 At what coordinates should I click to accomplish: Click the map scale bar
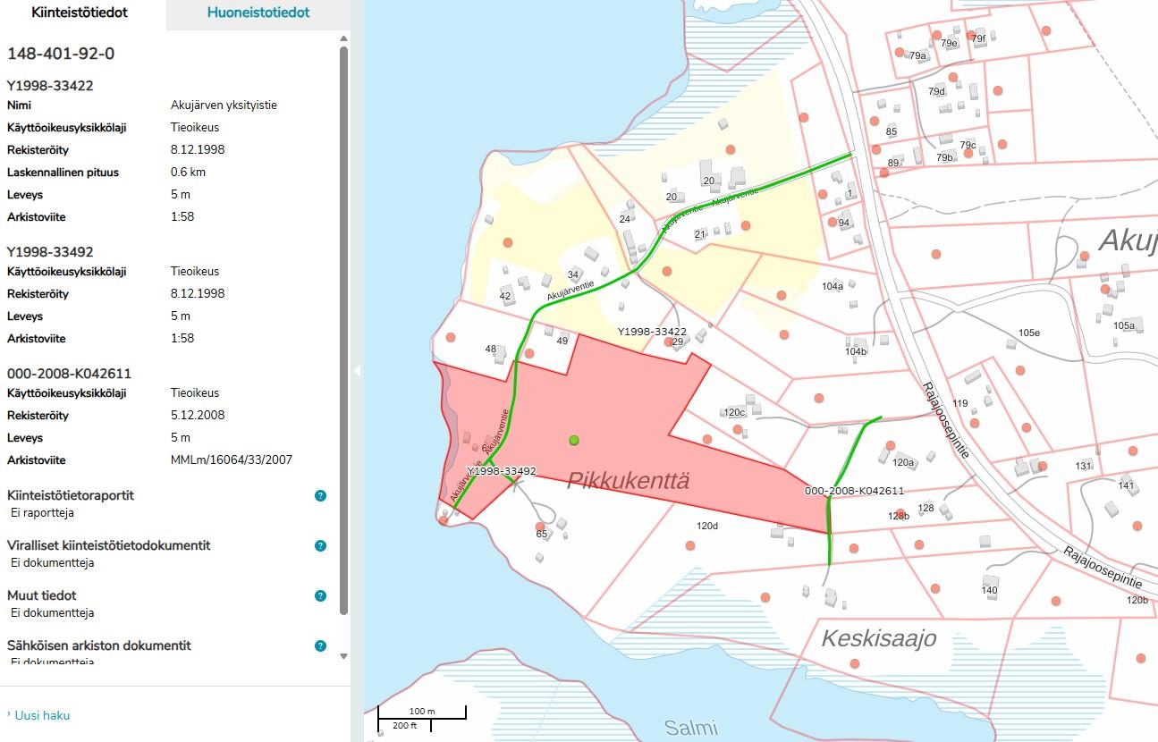421,715
